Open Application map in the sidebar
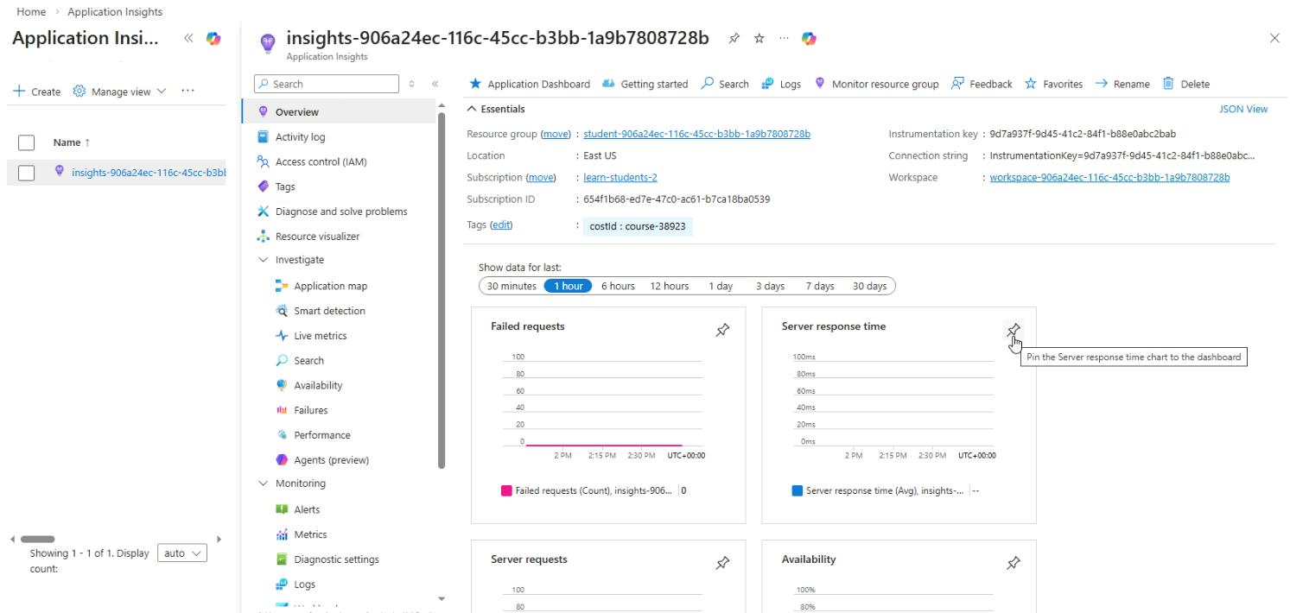This screenshot has width=1290, height=613. [x=330, y=286]
